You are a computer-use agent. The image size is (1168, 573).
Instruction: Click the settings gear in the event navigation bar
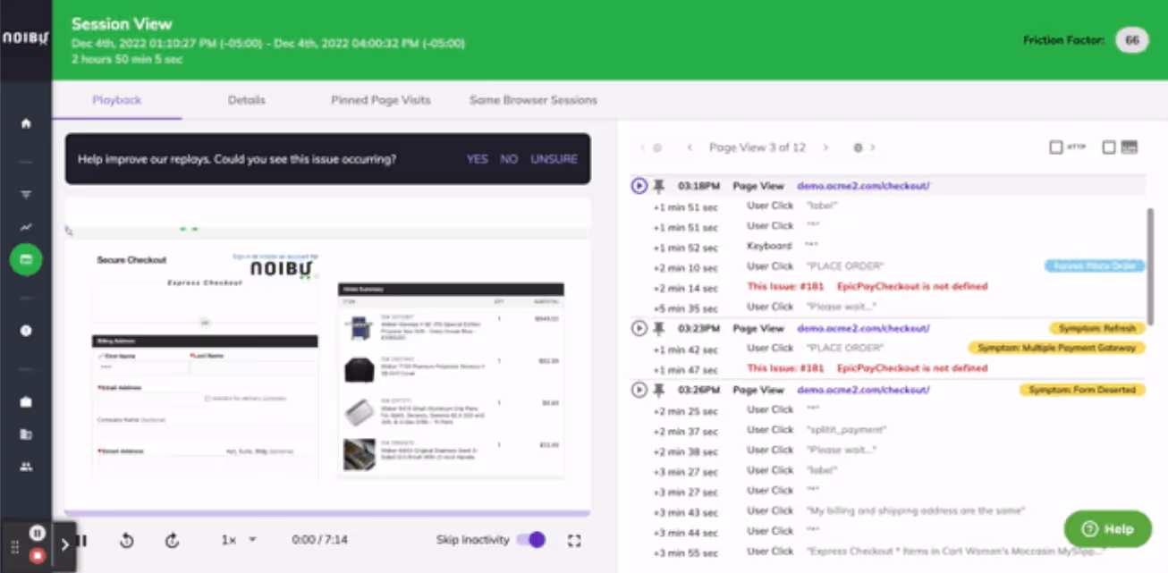coord(856,147)
